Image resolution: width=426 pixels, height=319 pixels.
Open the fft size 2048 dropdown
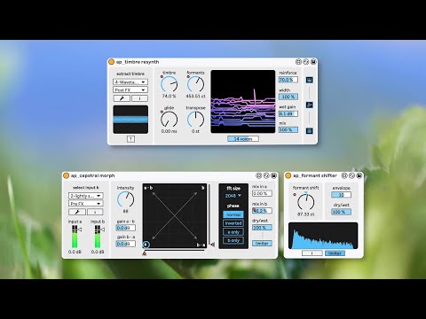[x=233, y=196]
